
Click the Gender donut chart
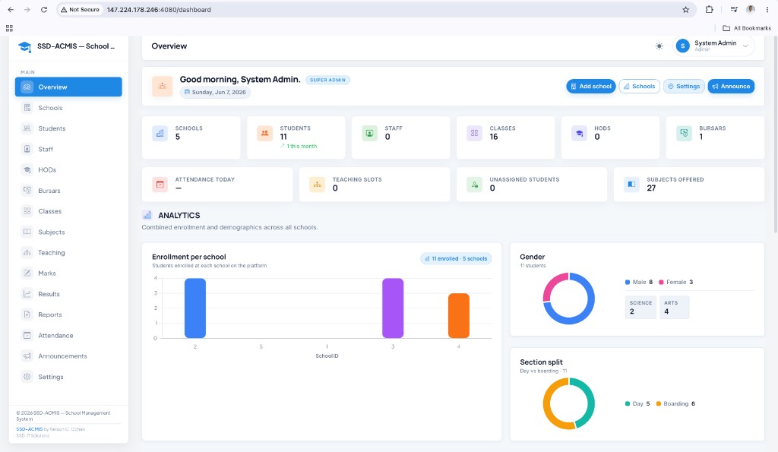point(568,299)
